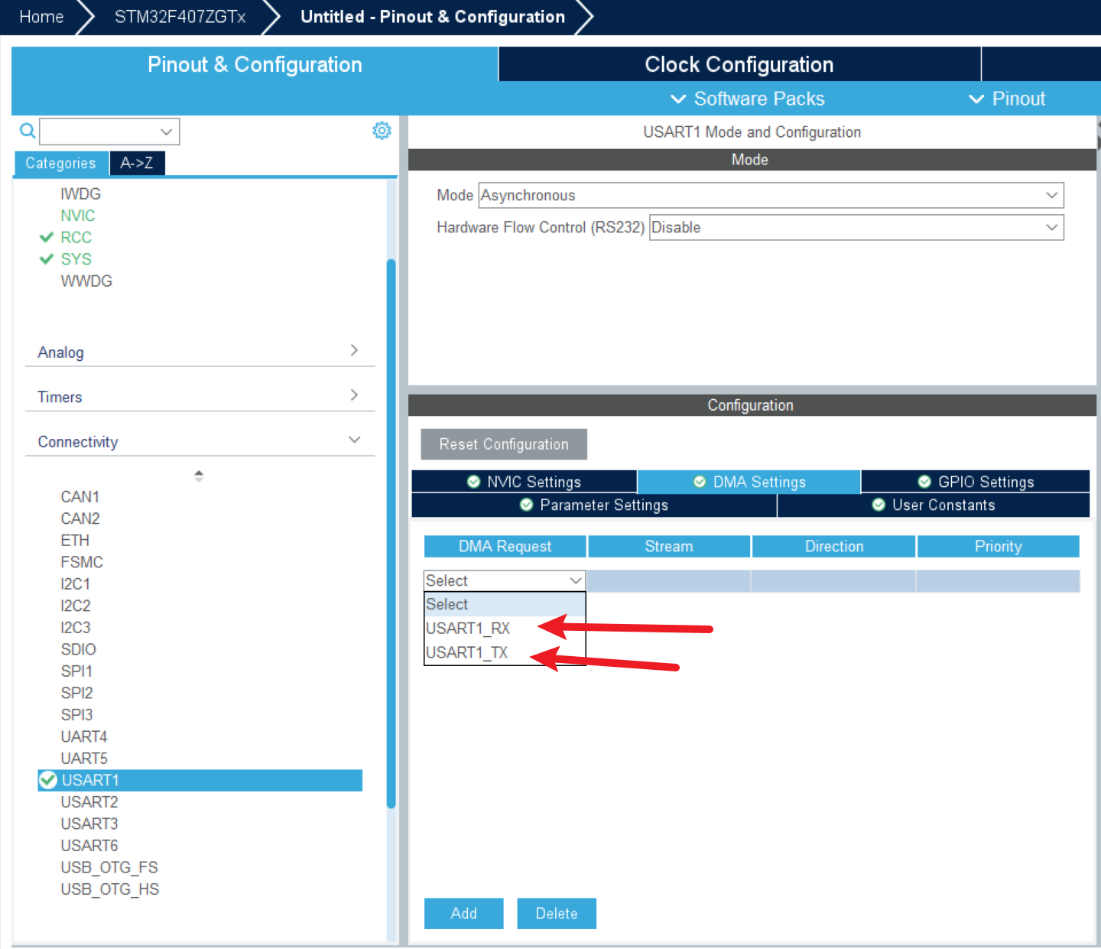1101x949 pixels.
Task: Click the Delete button
Action: coord(557,913)
